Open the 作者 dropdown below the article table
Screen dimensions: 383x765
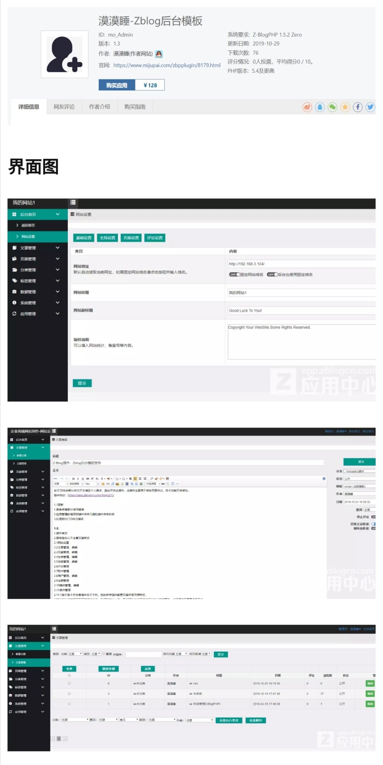[x=199, y=720]
